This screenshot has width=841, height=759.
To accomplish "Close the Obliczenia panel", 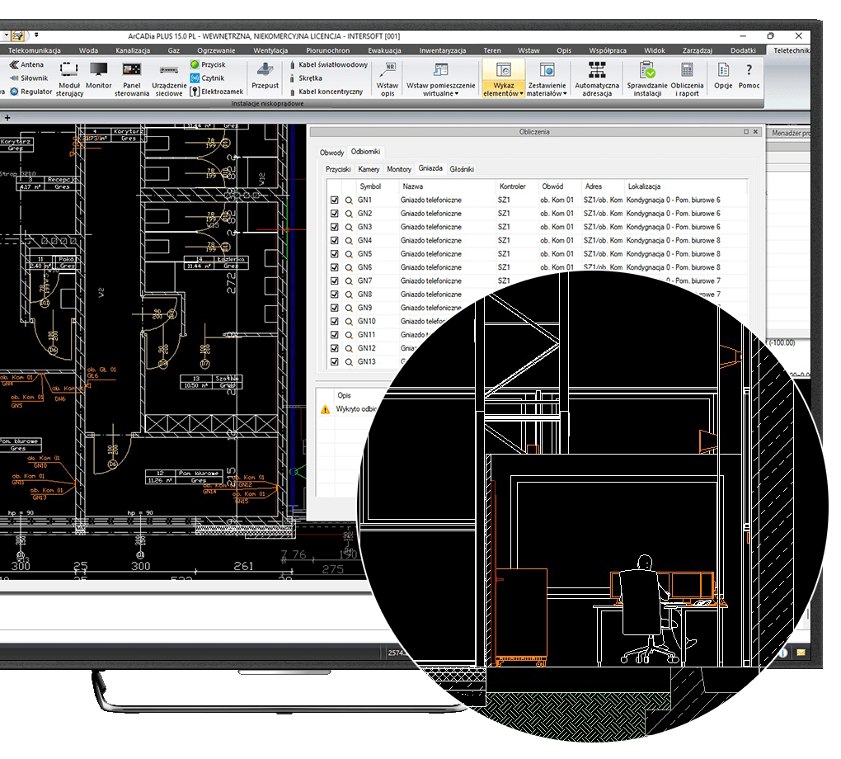I will [756, 131].
